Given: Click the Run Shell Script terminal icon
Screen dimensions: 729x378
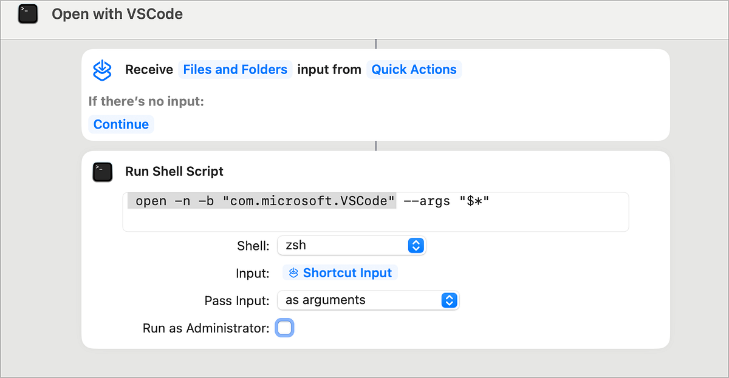Looking at the screenshot, I should pyautogui.click(x=102, y=172).
